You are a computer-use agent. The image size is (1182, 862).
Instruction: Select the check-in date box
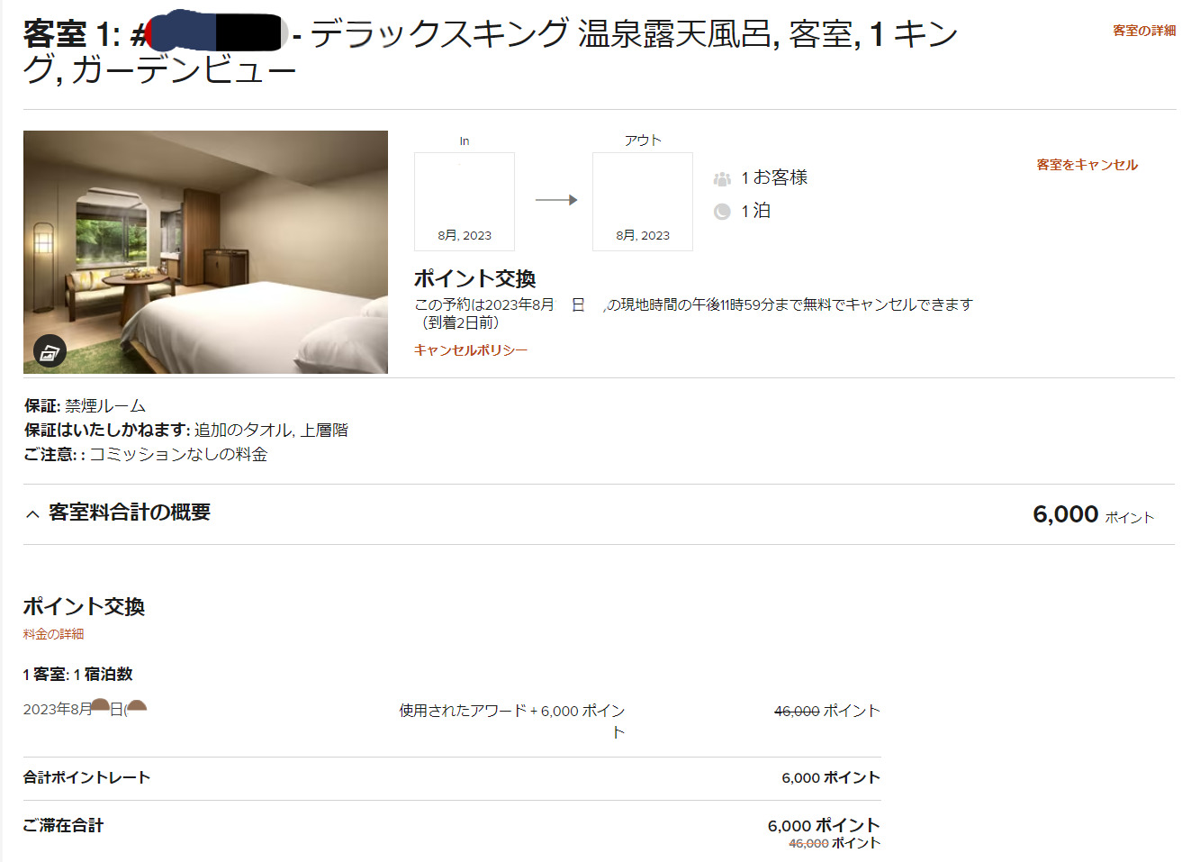point(465,202)
